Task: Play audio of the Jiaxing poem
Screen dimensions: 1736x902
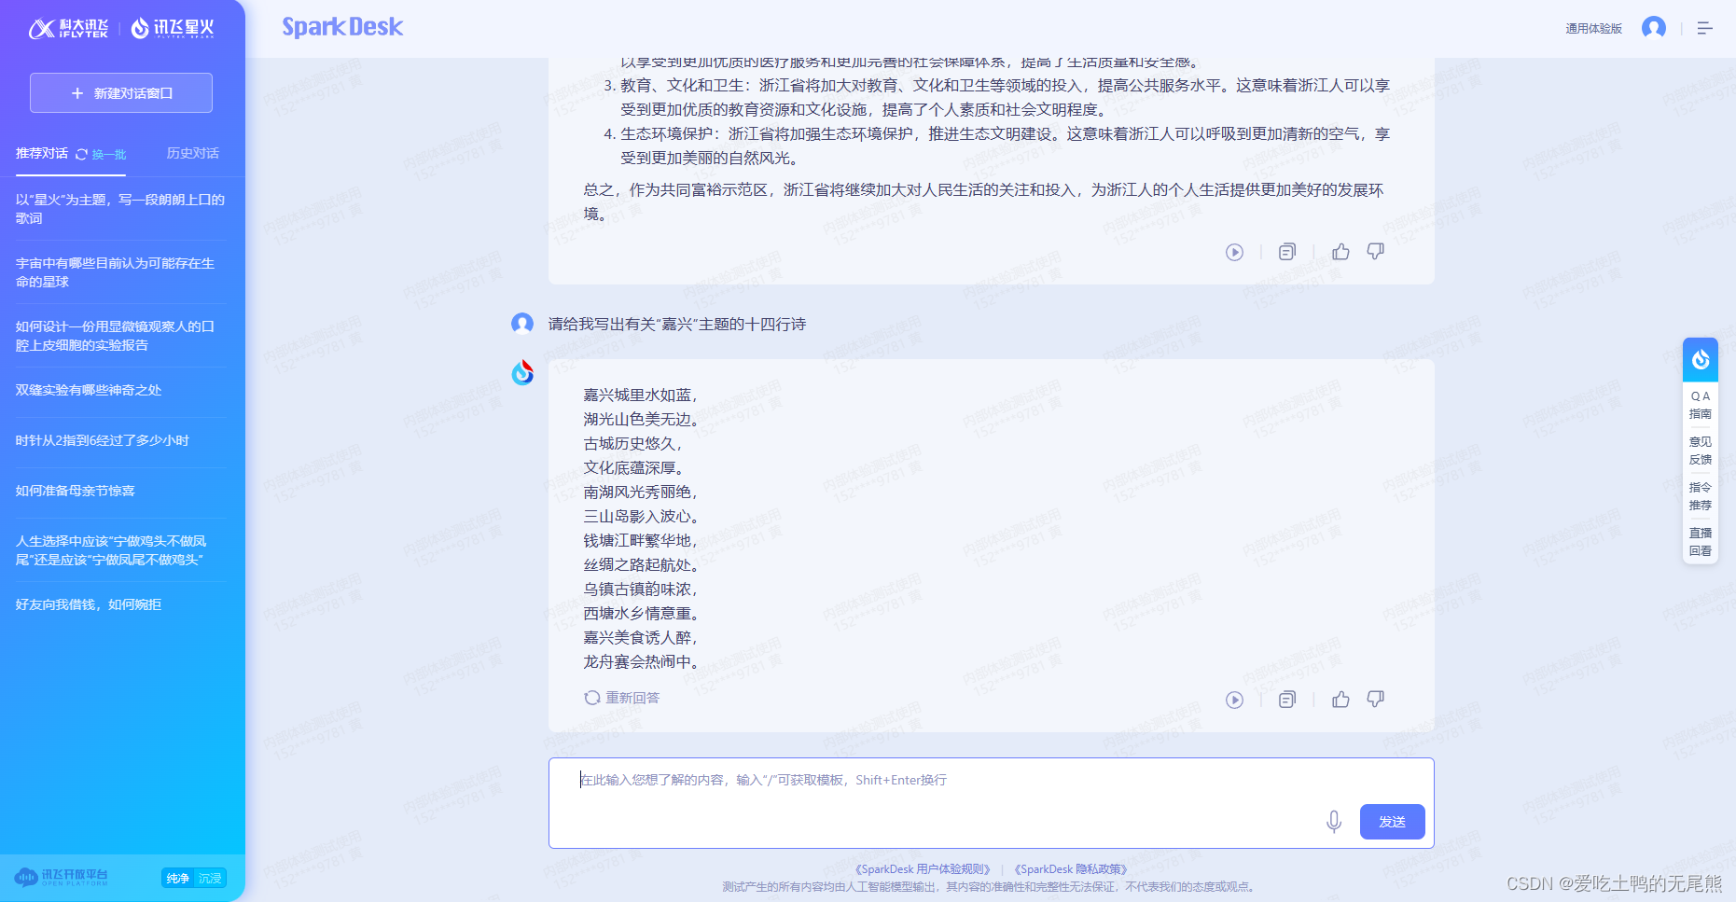Action: [x=1234, y=700]
